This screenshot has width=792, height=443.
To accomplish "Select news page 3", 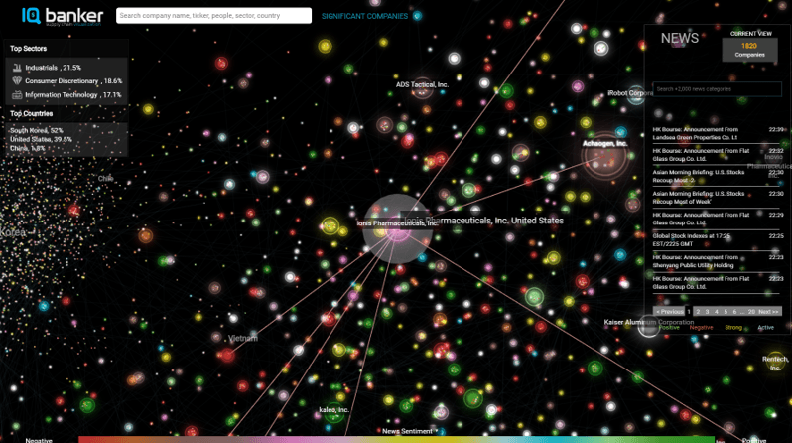I will [x=707, y=312].
